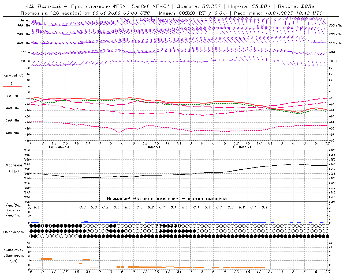This screenshot has width=343, height=274.
Task: Select the Широта: 53.264 field
Action: (x=249, y=6)
